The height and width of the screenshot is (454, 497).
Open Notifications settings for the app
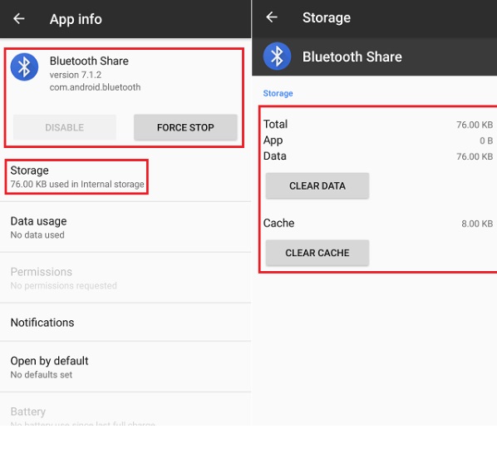[125, 323]
